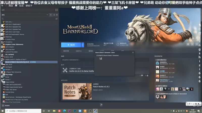
Task: Open Photoshop from taskbar
Action: (x=75, y=111)
